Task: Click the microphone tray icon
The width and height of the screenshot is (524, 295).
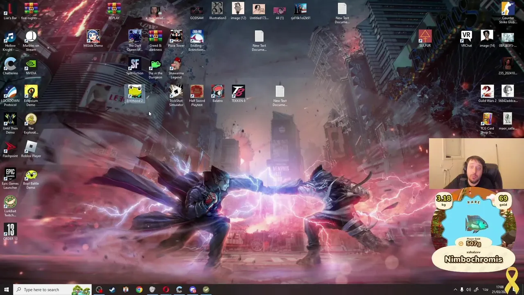Action: (462, 290)
